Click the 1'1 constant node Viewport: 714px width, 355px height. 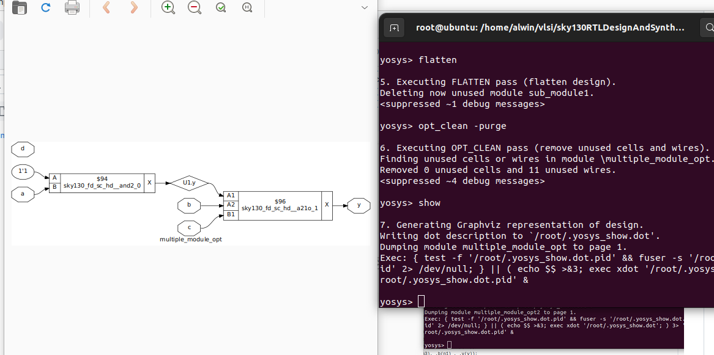[23, 172]
